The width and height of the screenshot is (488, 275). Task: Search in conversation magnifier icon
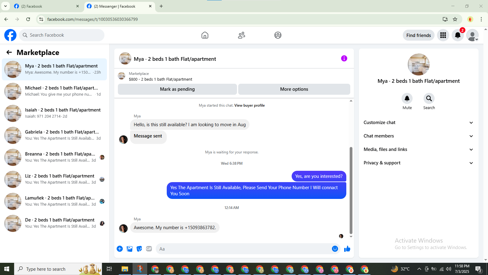coord(429,98)
